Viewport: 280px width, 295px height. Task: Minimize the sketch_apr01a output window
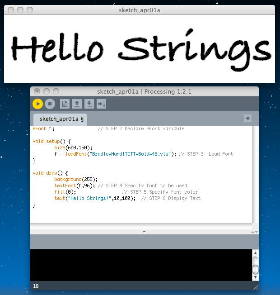point(20,10)
